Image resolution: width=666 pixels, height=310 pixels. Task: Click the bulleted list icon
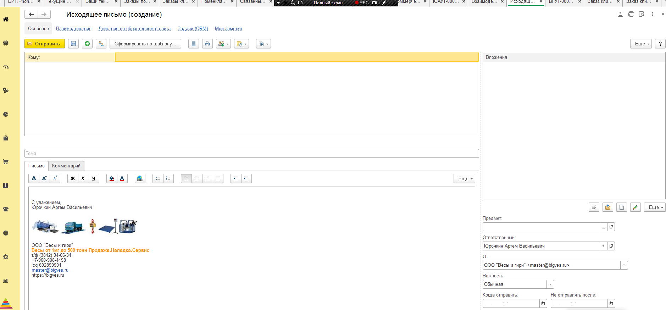coord(158,178)
